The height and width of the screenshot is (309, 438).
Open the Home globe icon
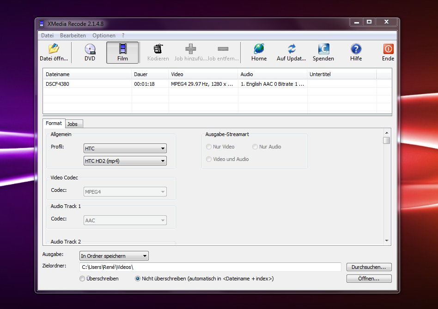point(259,49)
